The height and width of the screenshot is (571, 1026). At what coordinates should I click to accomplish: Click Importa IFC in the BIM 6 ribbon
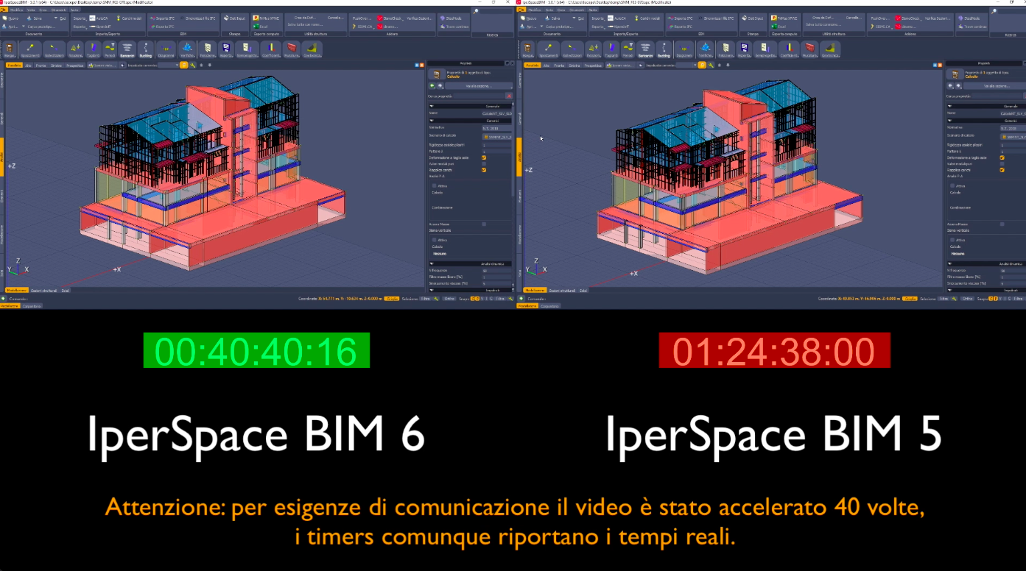click(x=163, y=18)
